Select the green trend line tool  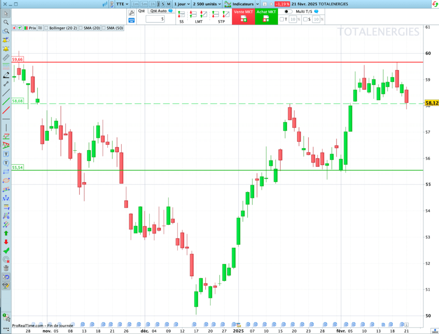(x=6, y=101)
